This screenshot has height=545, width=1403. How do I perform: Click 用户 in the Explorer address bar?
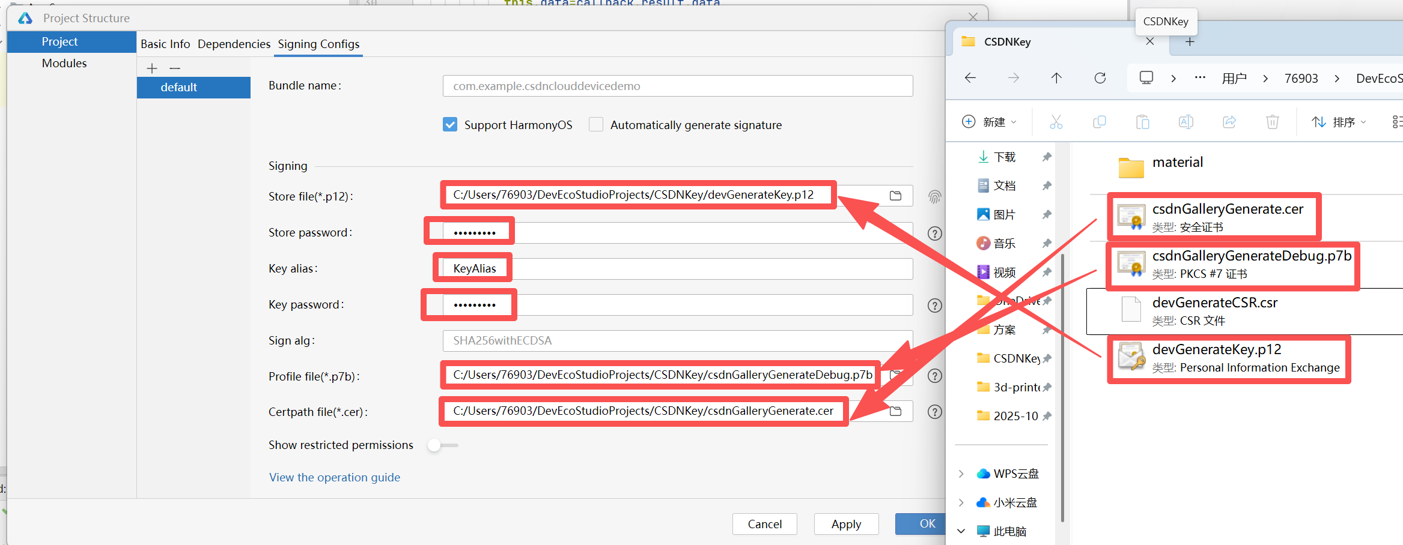point(1234,79)
